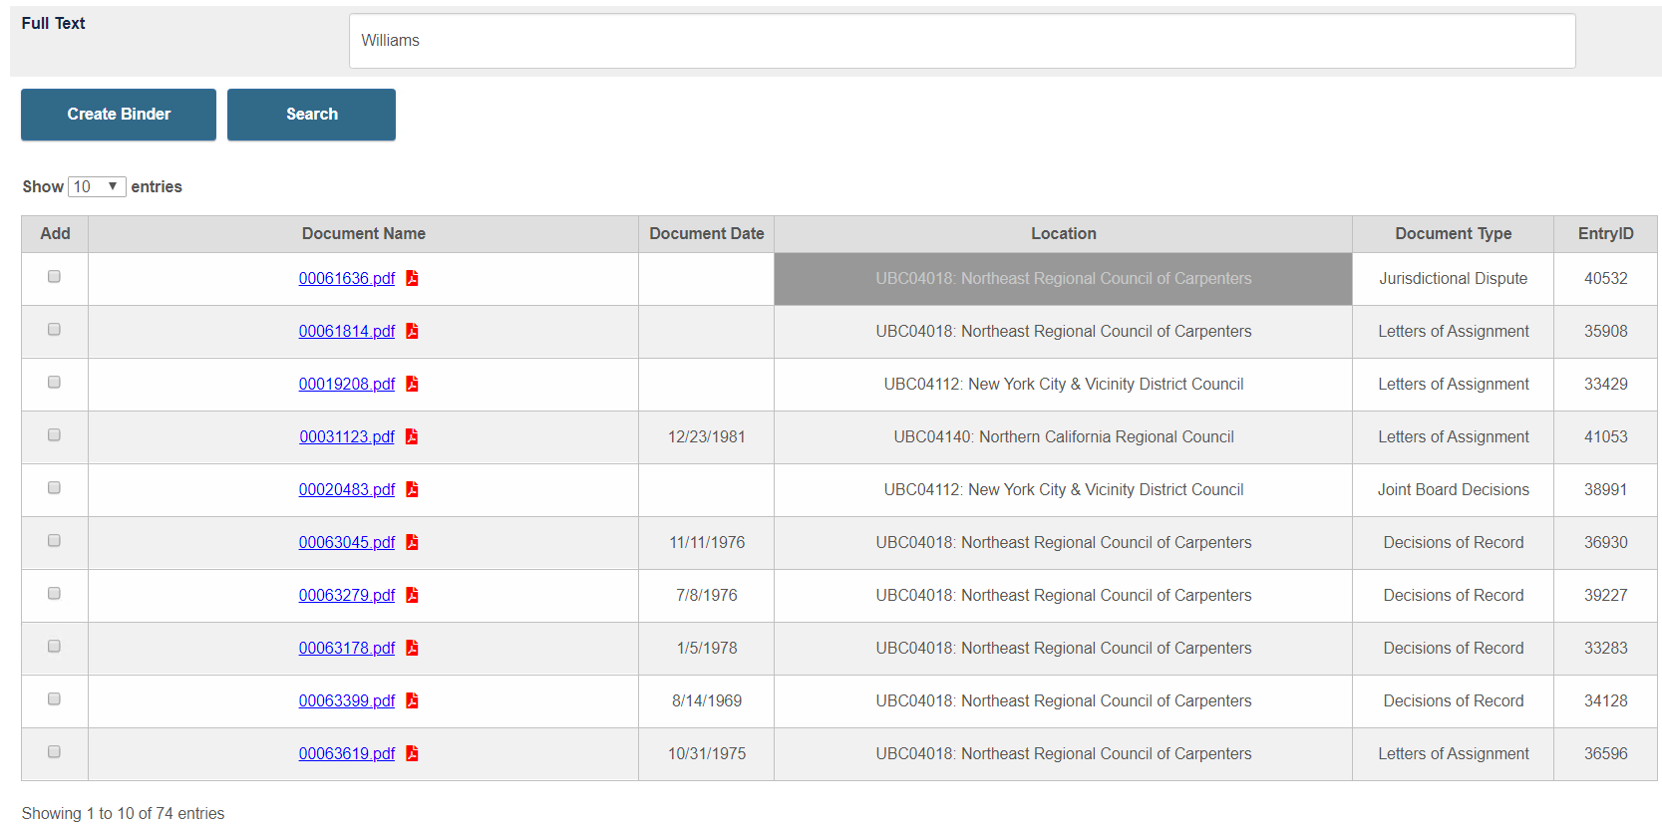The height and width of the screenshot is (826, 1662).
Task: Open the 00063399.pdf document link
Action: click(x=347, y=700)
